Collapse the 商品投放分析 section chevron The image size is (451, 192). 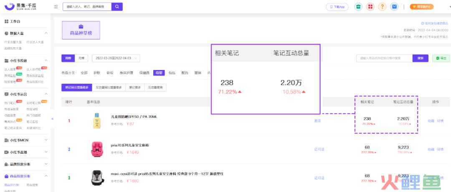point(46,176)
